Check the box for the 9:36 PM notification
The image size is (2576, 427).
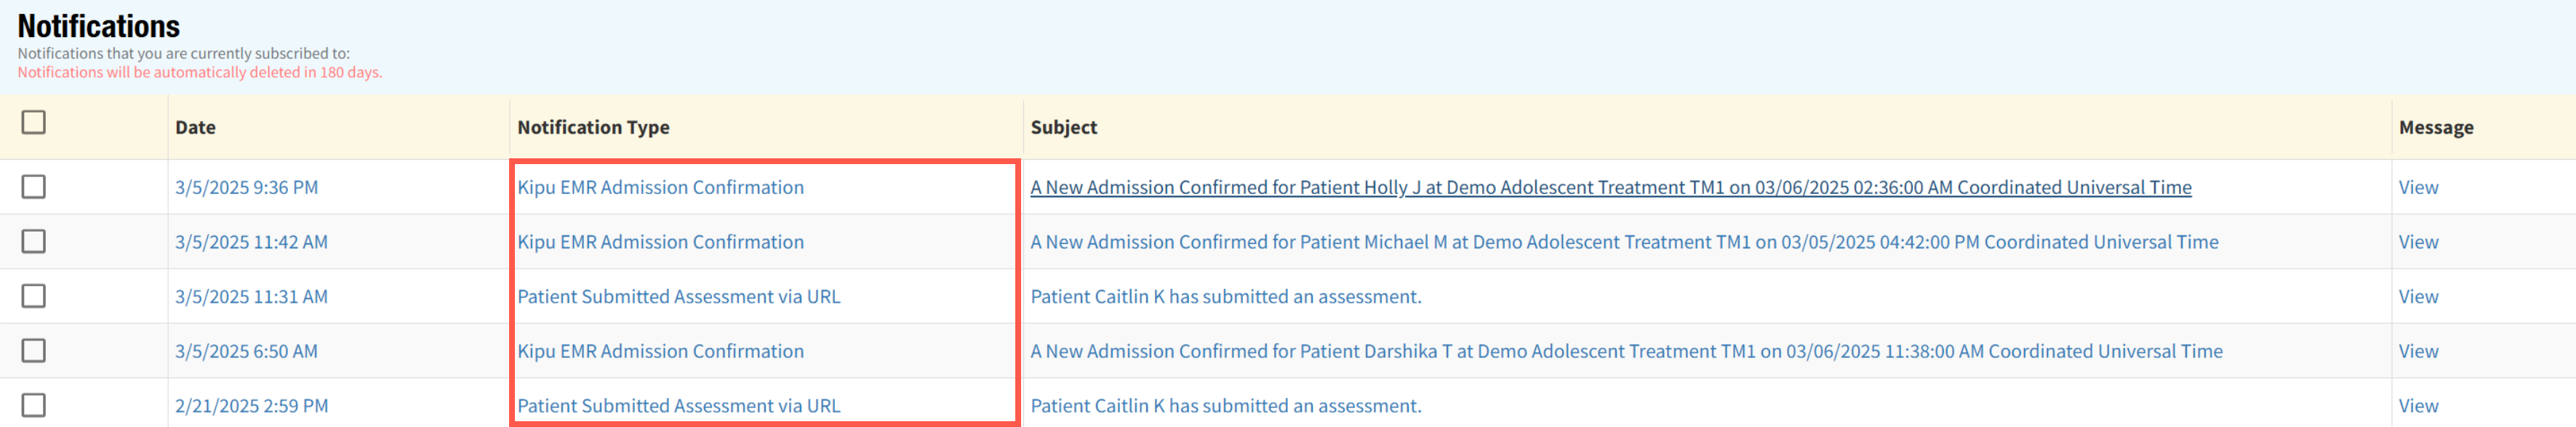click(34, 187)
